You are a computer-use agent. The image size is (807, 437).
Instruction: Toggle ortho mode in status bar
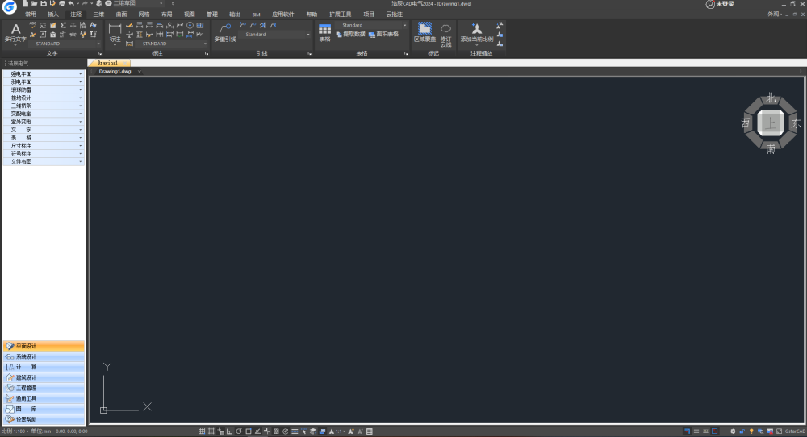pos(229,431)
